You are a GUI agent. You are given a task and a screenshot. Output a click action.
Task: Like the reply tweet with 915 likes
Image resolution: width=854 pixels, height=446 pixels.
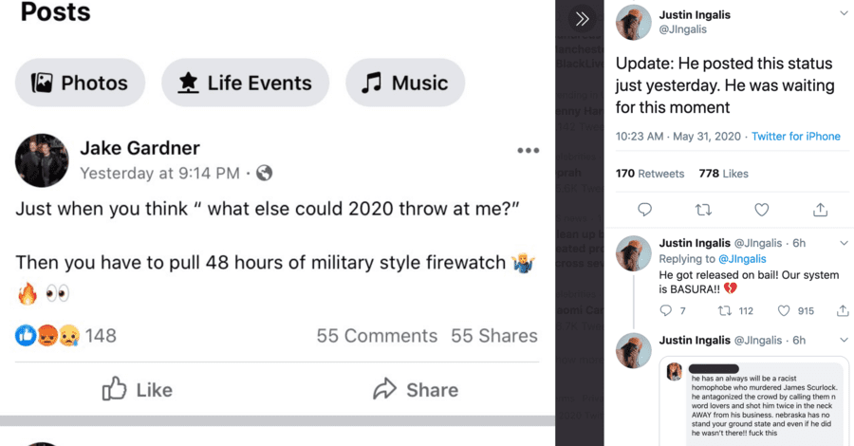tap(784, 310)
